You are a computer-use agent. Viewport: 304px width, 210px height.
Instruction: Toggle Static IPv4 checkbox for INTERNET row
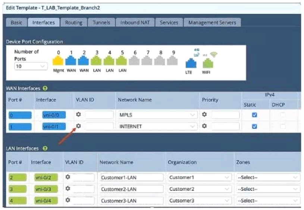click(x=254, y=126)
